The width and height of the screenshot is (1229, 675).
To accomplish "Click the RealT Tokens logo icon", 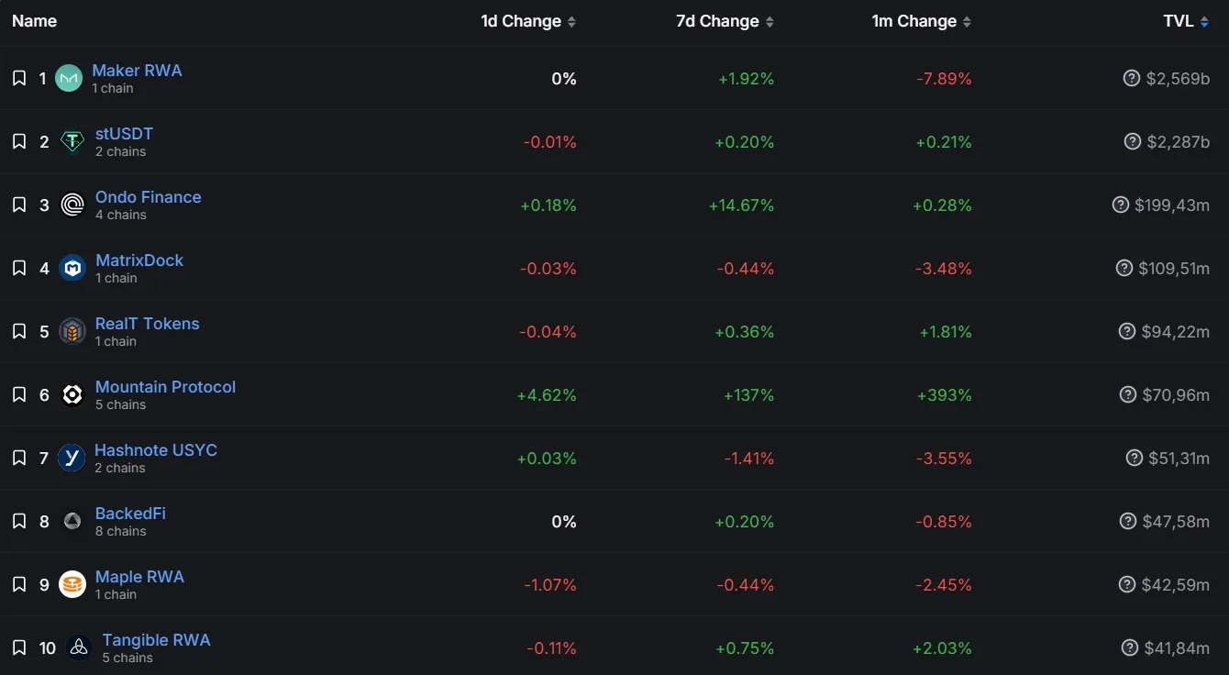I will pos(72,332).
